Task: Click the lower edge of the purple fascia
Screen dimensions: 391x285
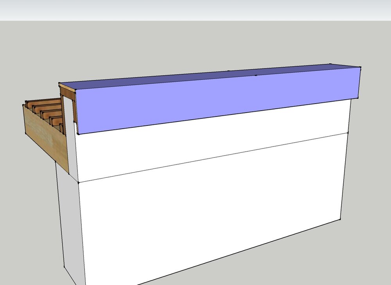Action: coord(219,116)
